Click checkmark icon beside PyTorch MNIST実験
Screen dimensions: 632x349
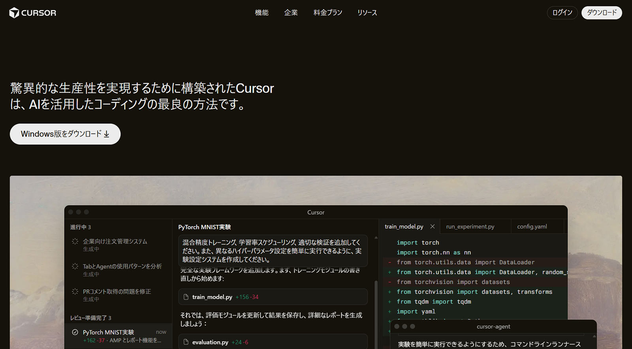click(75, 332)
